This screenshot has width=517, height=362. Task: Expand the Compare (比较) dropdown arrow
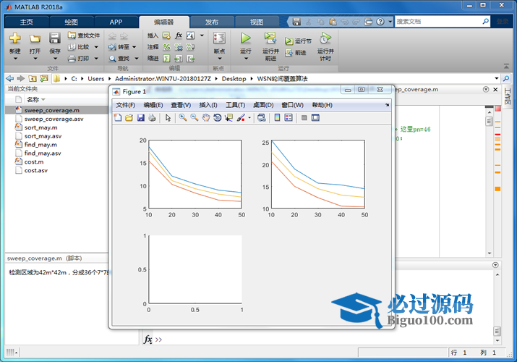click(96, 47)
